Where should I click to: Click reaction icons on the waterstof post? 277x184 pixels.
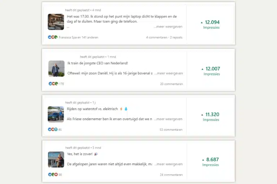coord(53,129)
